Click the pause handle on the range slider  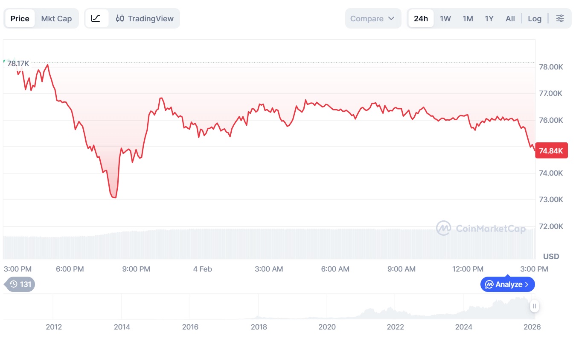[x=534, y=306]
